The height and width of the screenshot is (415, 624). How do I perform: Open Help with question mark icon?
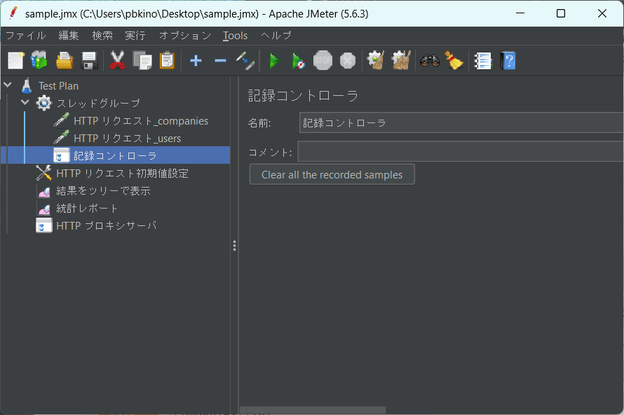[508, 61]
